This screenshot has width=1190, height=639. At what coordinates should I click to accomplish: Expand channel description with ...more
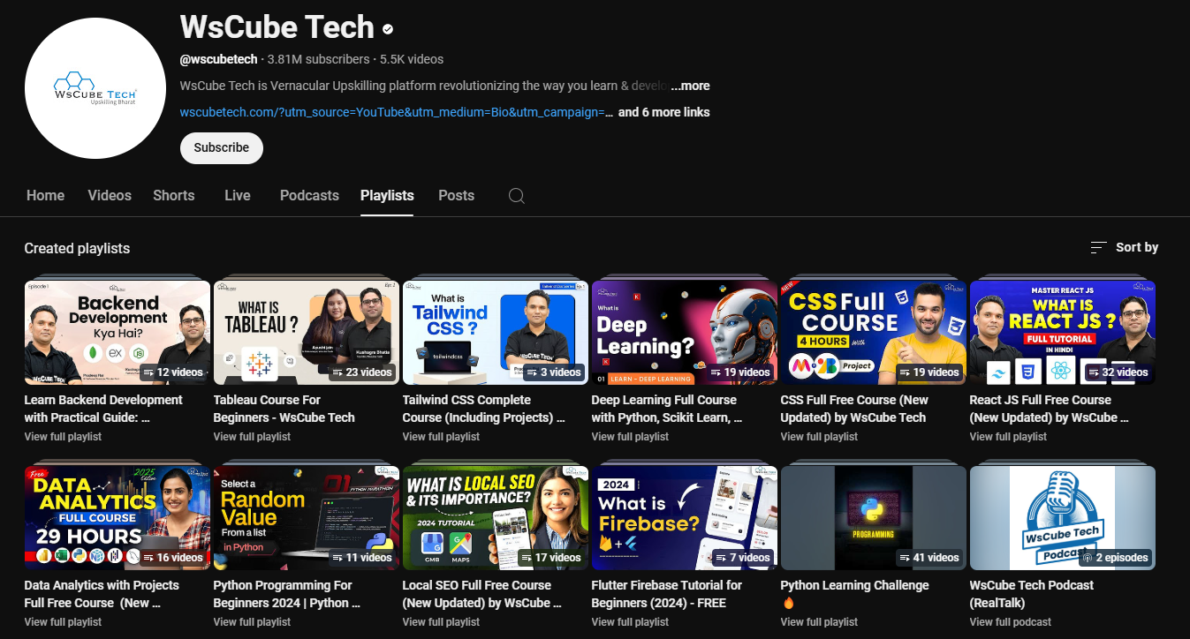[x=690, y=86]
